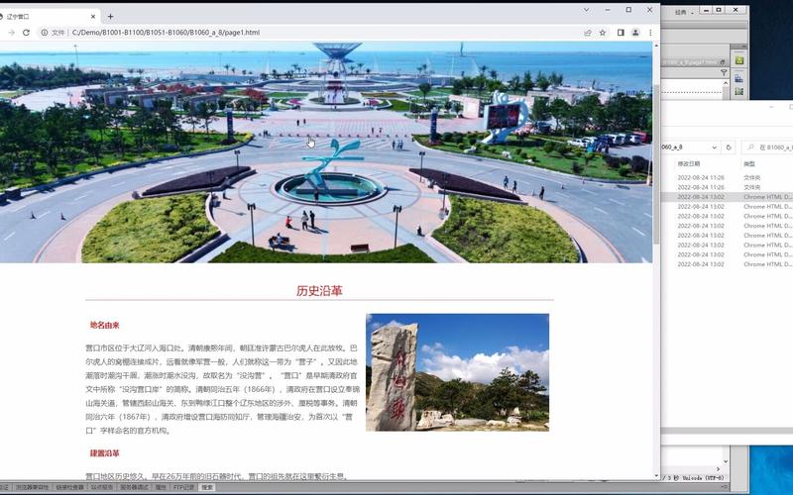
Task: Refresh the File Explorer folder
Action: (x=729, y=148)
